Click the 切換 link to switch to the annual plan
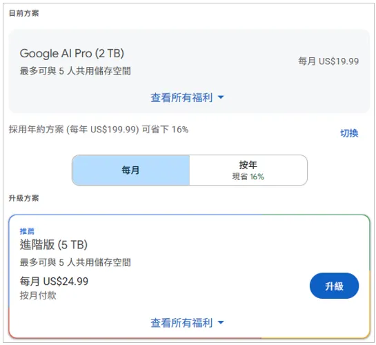Image resolution: width=376 pixels, height=345 pixels. 349,133
